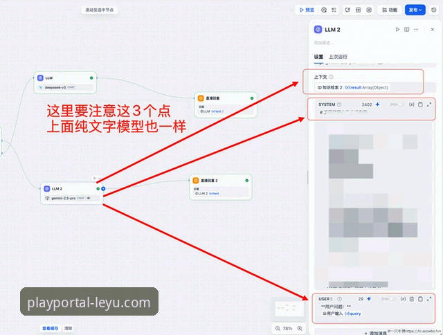
Task: Click the gemini-2.5-pro model label in LLM 2 node
Action: pyautogui.click(x=64, y=198)
